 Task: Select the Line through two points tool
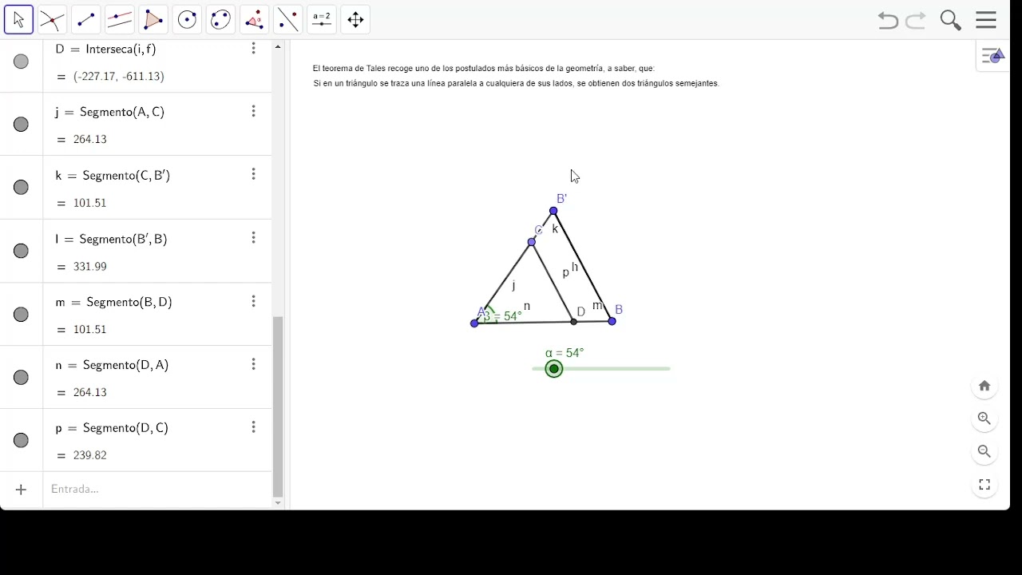tap(85, 19)
